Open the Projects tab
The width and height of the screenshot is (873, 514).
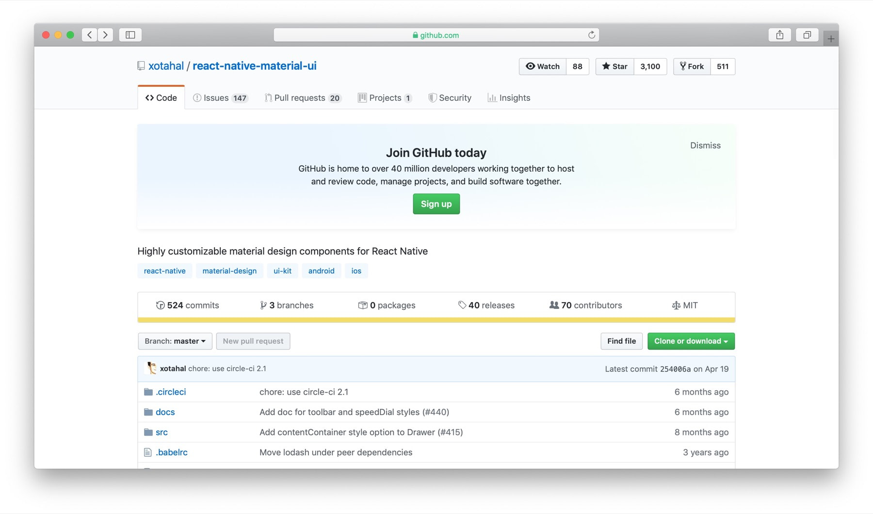click(385, 97)
